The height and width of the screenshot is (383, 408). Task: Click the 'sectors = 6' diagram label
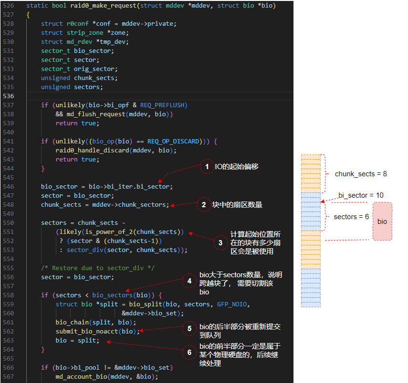(x=351, y=217)
